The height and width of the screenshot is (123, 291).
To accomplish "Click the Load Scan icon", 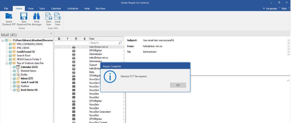I will click(57, 16).
